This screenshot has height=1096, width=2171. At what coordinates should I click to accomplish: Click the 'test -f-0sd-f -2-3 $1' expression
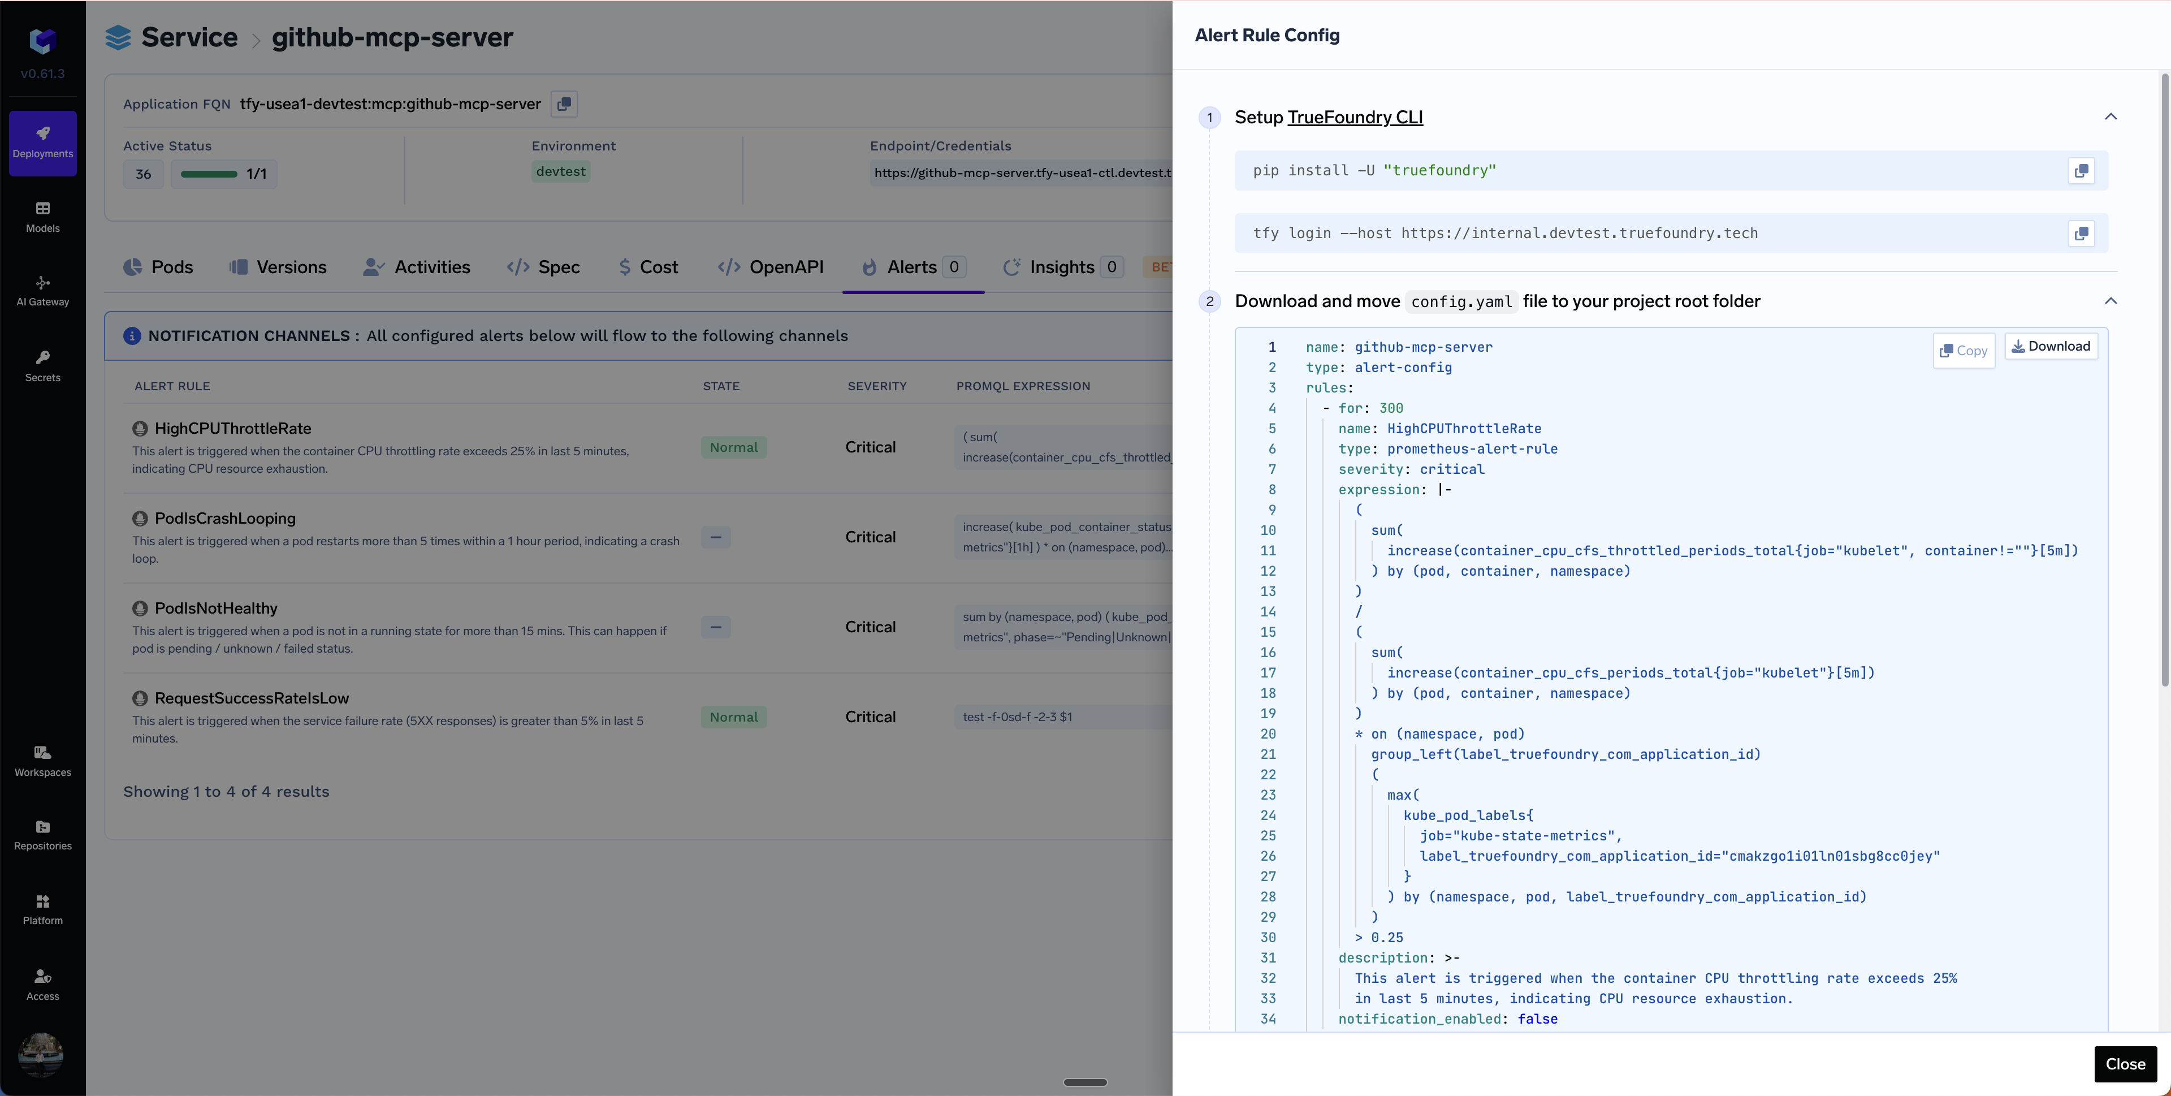point(1017,718)
